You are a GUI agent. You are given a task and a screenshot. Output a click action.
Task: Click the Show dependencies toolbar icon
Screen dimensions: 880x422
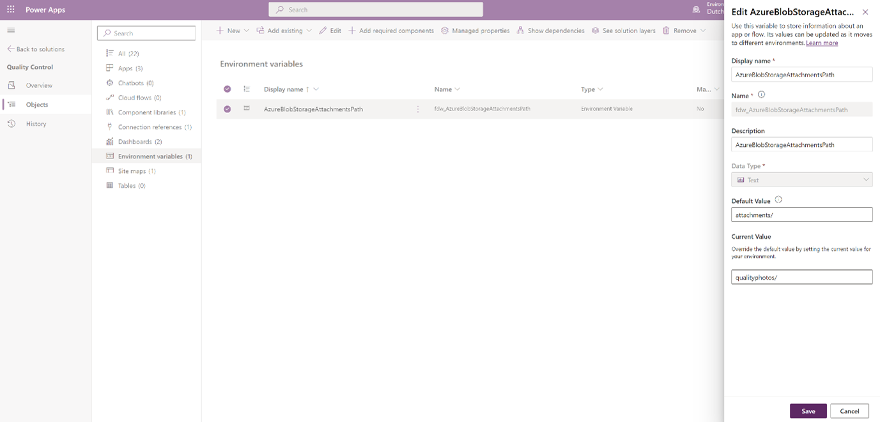(520, 31)
